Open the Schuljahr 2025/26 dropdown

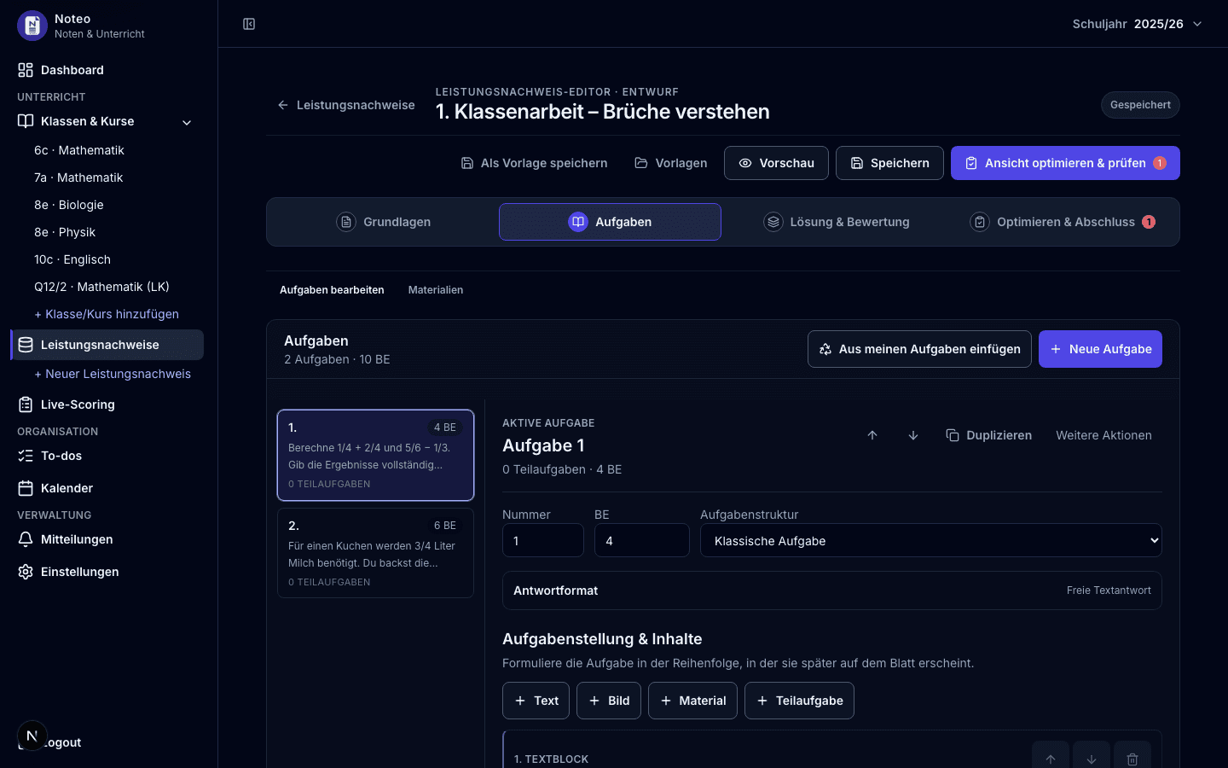(x=1138, y=24)
